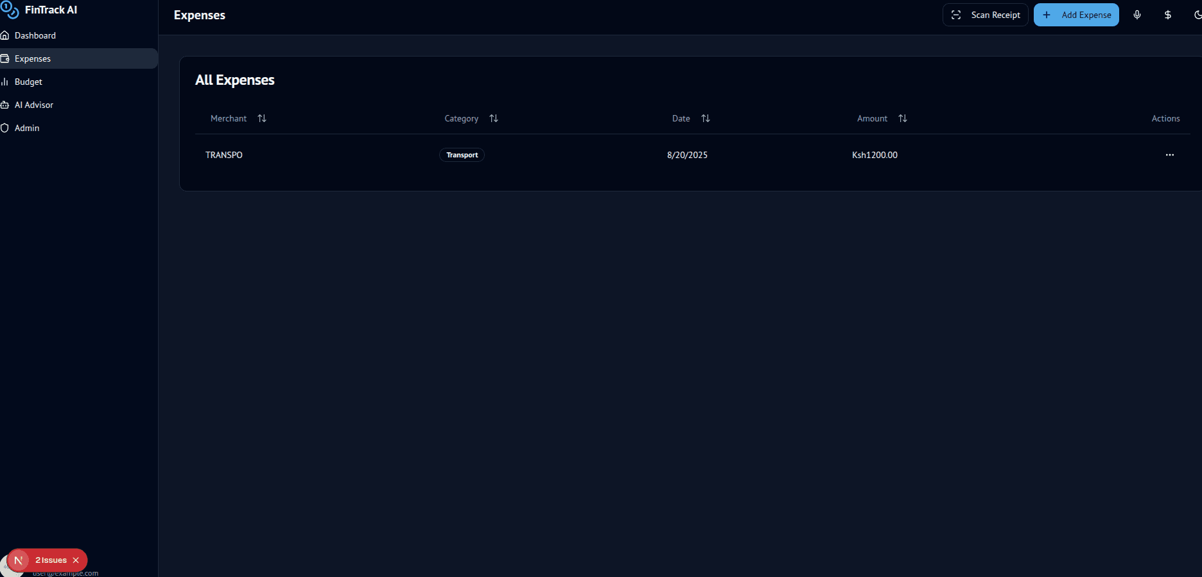The image size is (1202, 577).
Task: Sort expenses by Date column
Action: (691, 118)
